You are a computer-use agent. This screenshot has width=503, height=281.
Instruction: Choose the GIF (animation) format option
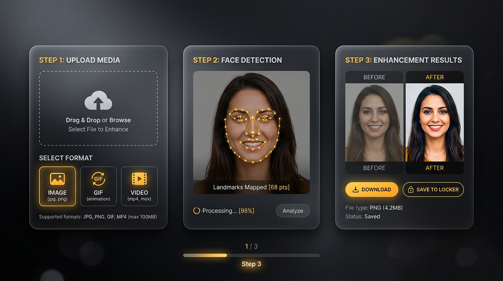pyautogui.click(x=98, y=186)
